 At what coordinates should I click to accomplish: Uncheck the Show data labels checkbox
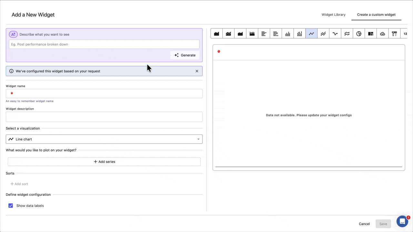click(x=11, y=206)
